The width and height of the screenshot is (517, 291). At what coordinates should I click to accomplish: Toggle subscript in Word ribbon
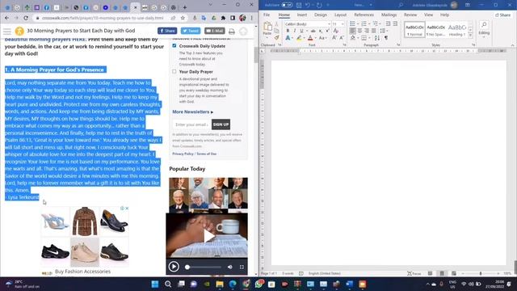(x=321, y=31)
